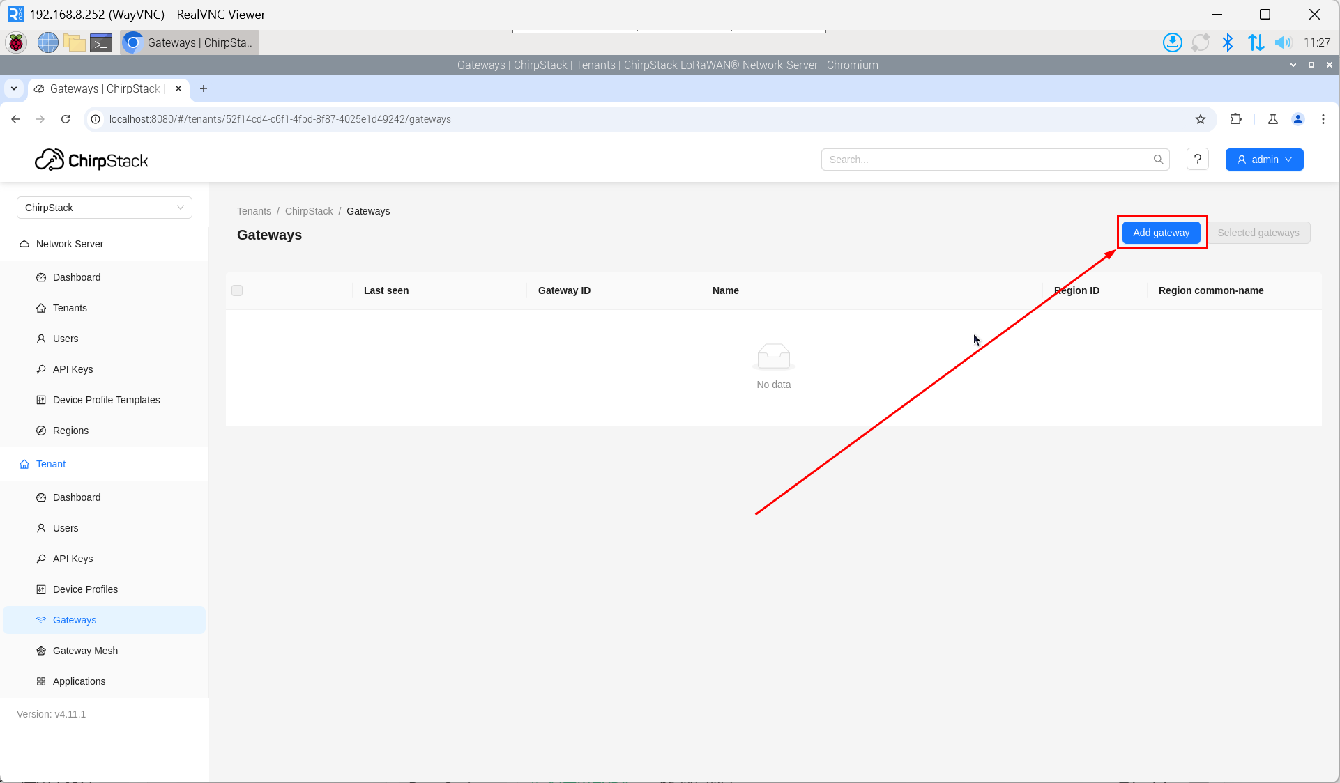Screen dimensions: 1340x783
Task: Toggle the select-all gateways checkbox
Action: click(237, 290)
